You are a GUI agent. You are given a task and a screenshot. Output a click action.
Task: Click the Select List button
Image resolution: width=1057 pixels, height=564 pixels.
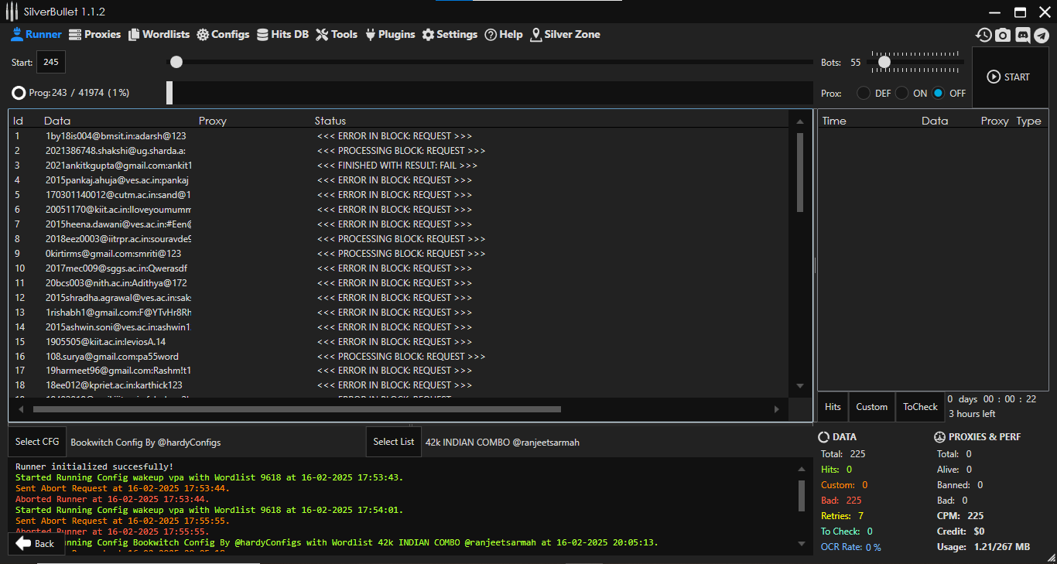tap(394, 442)
